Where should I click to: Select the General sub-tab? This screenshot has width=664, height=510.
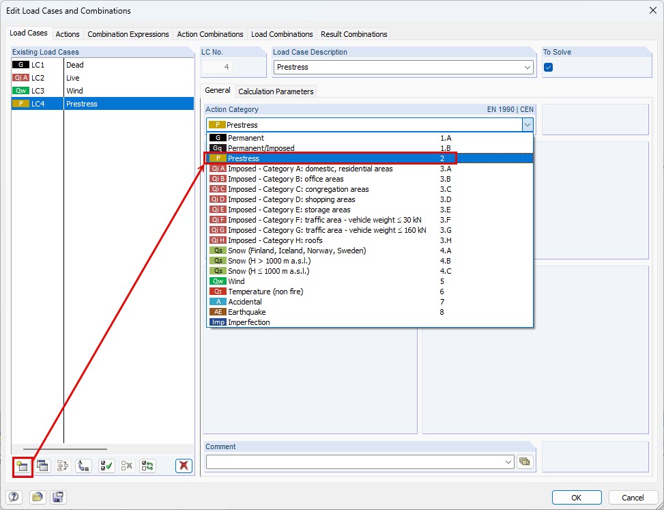[x=218, y=90]
